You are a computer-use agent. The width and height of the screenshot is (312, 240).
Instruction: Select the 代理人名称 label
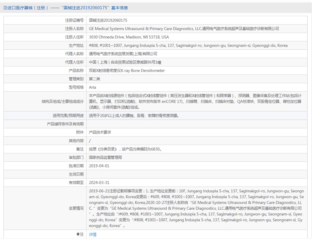pos(74,54)
